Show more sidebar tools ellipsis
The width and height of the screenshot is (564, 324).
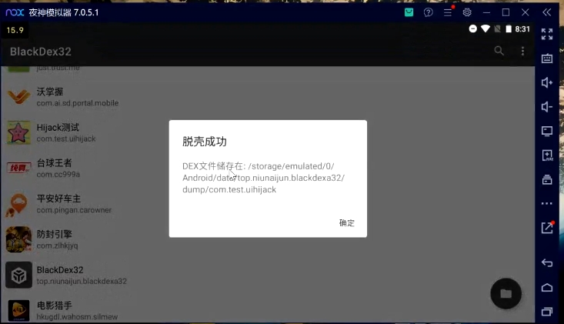547,203
